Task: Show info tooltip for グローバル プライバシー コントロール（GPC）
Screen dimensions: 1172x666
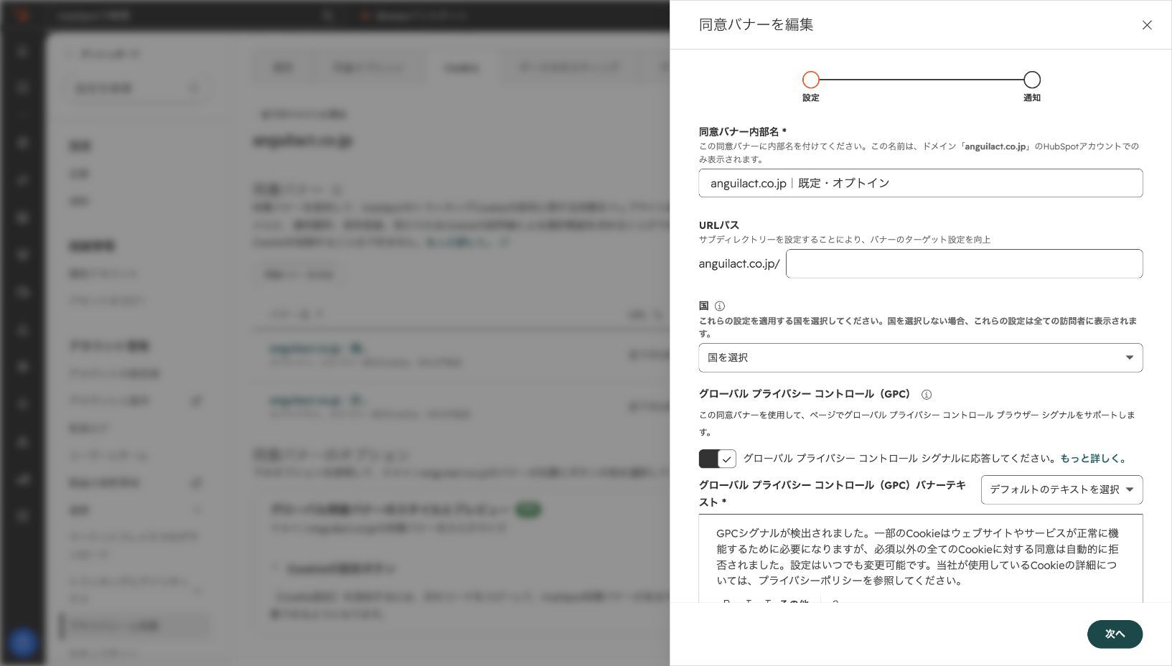Action: pos(927,395)
